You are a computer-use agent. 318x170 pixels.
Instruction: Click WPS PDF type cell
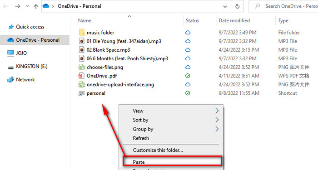click(293, 76)
